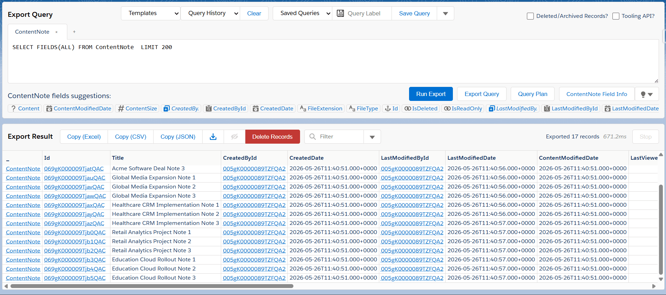Insert the ContentModifiedDate field suggestion
This screenshot has width=666, height=295.
coord(79,109)
